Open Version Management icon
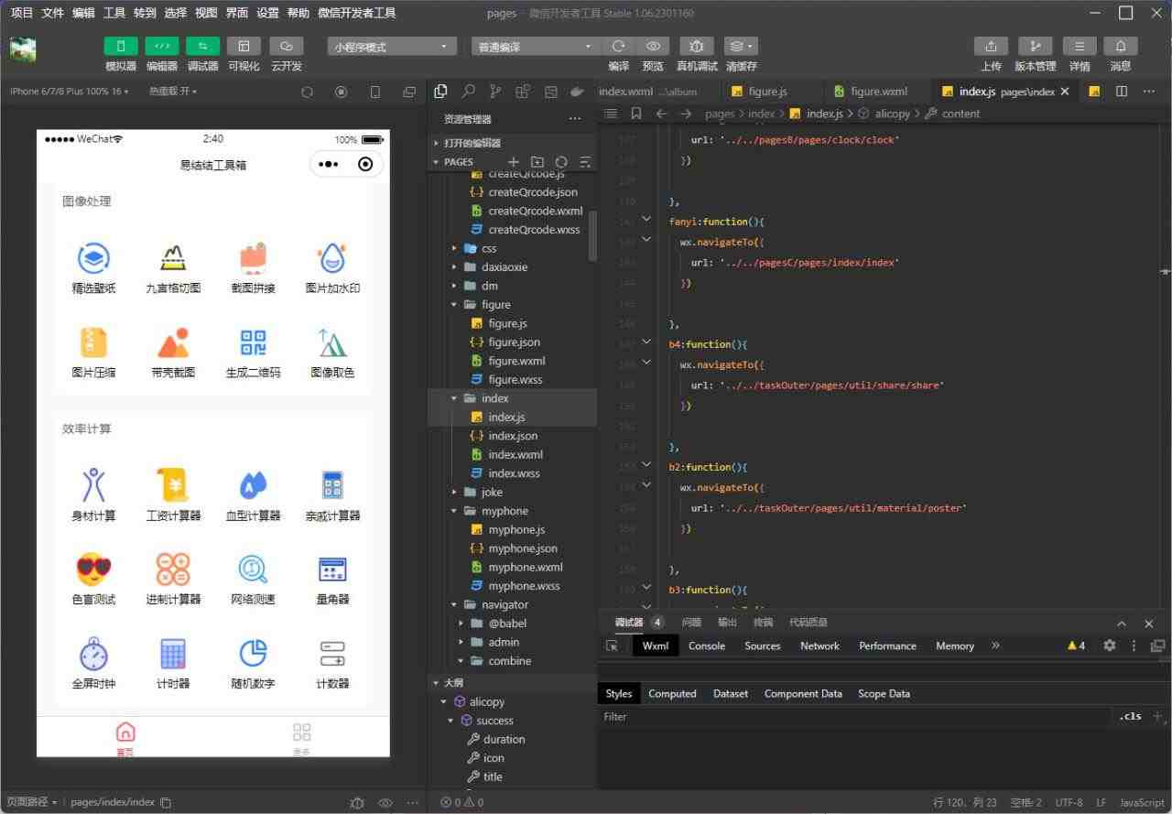The width and height of the screenshot is (1172, 814). coord(1035,47)
